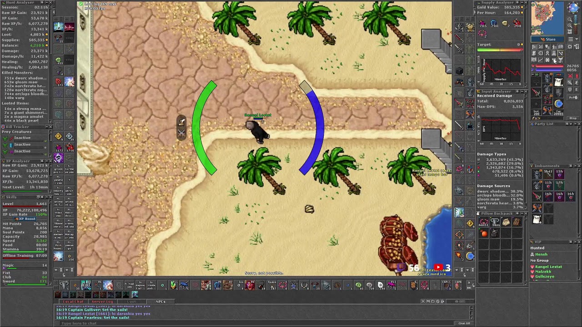The width and height of the screenshot is (582, 327).
Task: Click the weapon slot in the equipment panel
Action: (536, 93)
